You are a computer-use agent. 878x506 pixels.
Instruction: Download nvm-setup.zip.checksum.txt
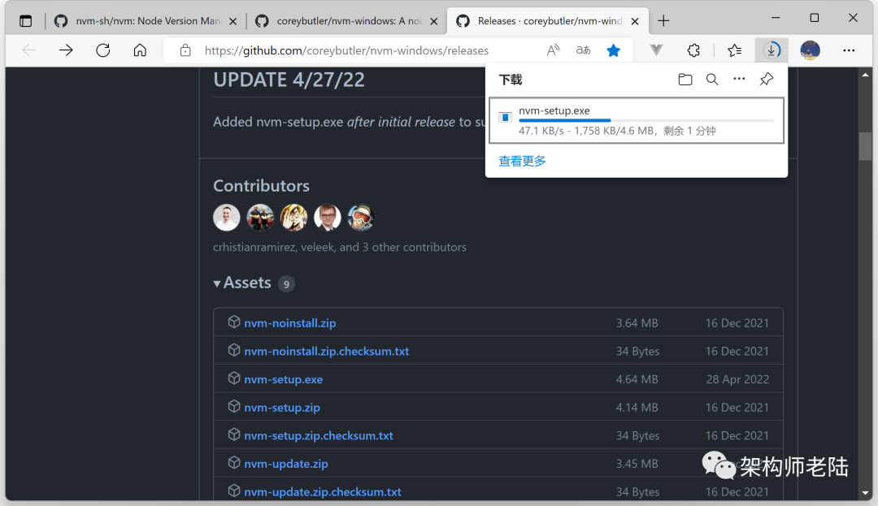pyautogui.click(x=319, y=435)
